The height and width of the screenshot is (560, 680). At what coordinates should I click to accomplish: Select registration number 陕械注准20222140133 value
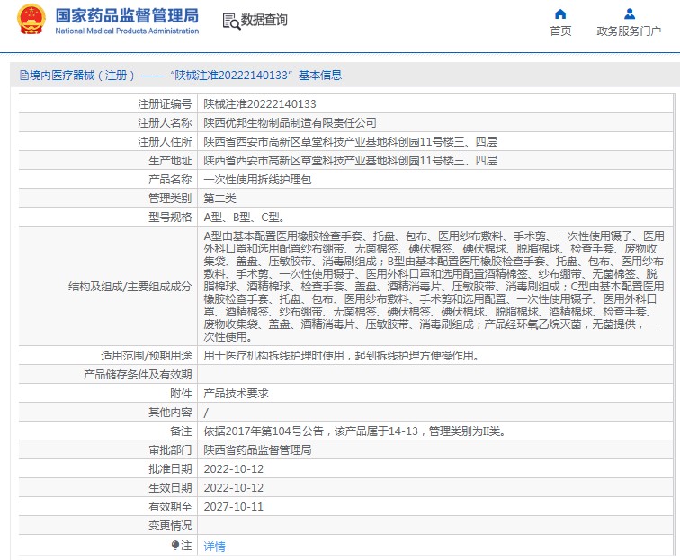[x=260, y=104]
